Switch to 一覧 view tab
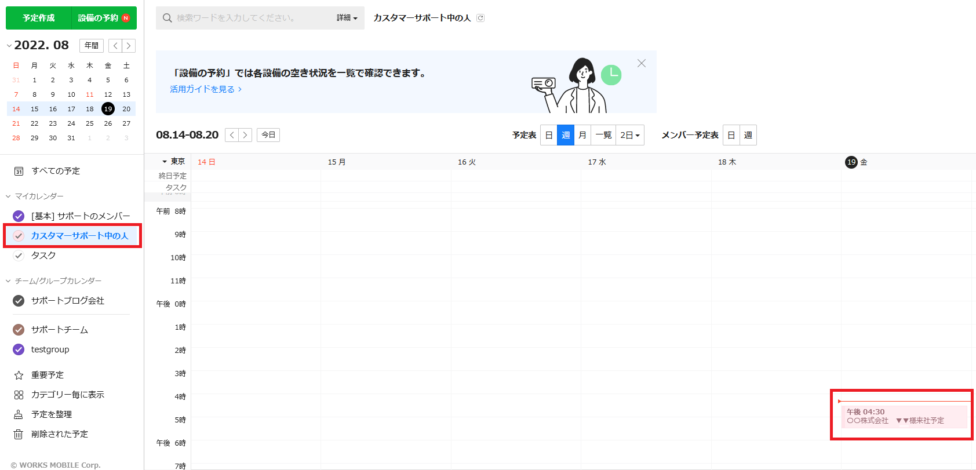 pyautogui.click(x=603, y=135)
